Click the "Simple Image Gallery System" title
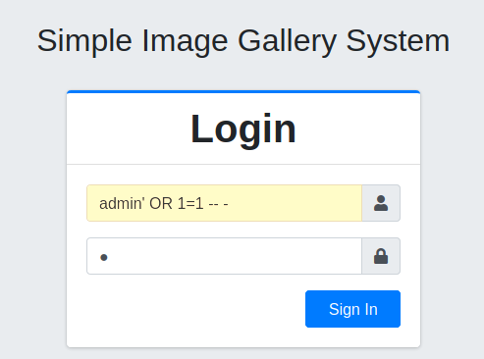The height and width of the screenshot is (359, 484). (243, 41)
